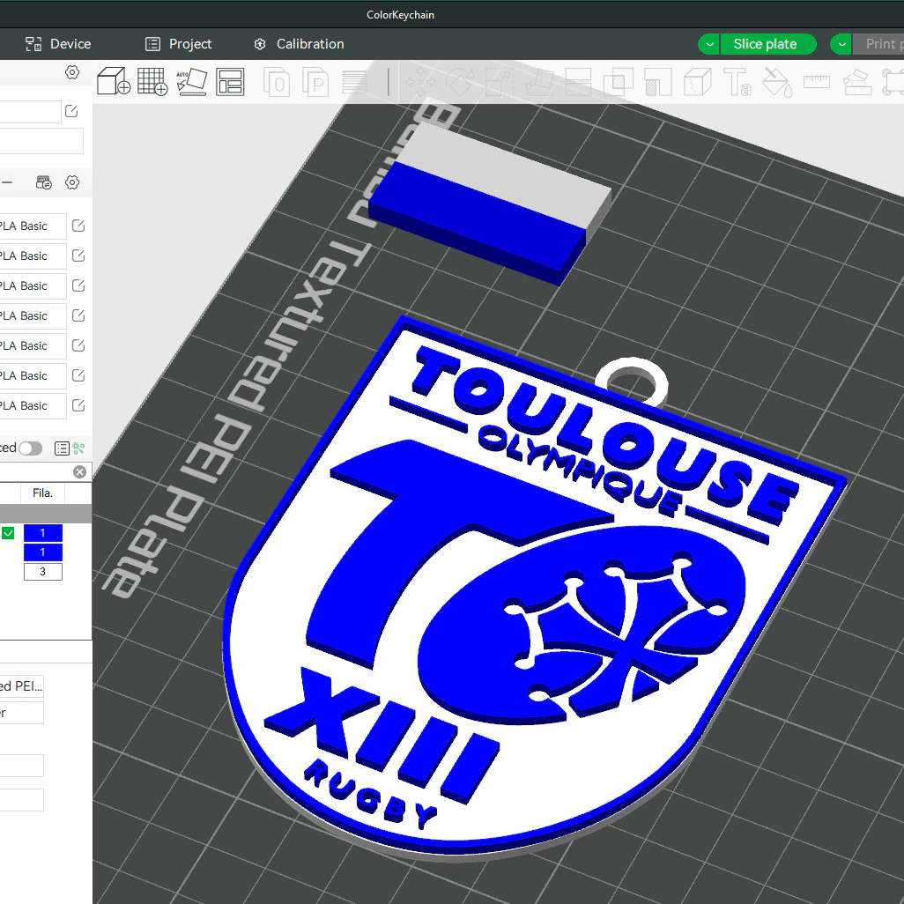This screenshot has height=904, width=904.
Task: Open the printer preset dropdown field
Action: [30, 111]
